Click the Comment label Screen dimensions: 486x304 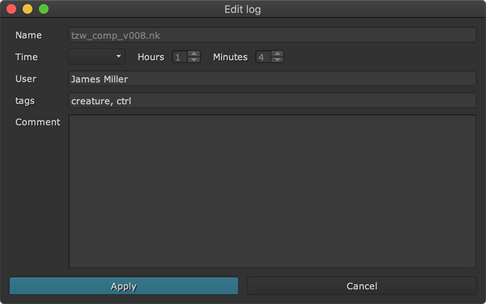tap(38, 123)
